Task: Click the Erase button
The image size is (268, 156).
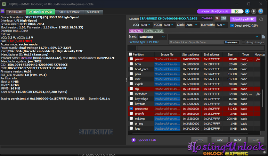Action: tap(219, 140)
